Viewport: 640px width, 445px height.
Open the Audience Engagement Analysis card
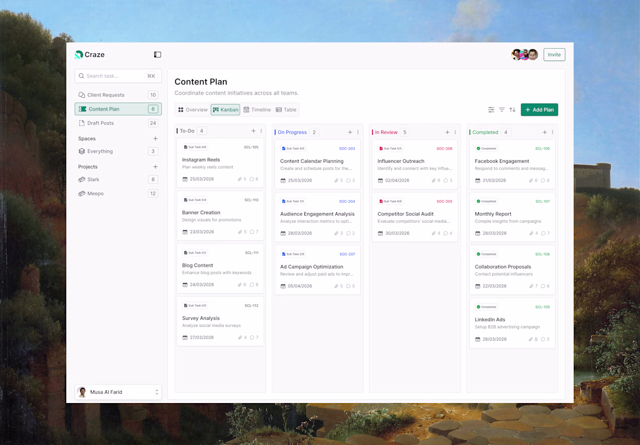[318, 217]
